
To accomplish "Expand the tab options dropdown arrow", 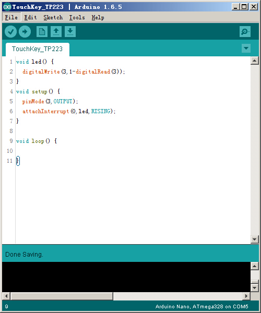I will pos(246,49).
